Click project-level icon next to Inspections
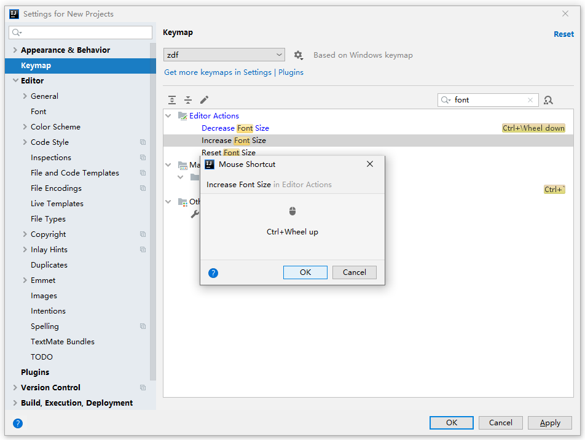The height and width of the screenshot is (440, 585). pyautogui.click(x=143, y=157)
